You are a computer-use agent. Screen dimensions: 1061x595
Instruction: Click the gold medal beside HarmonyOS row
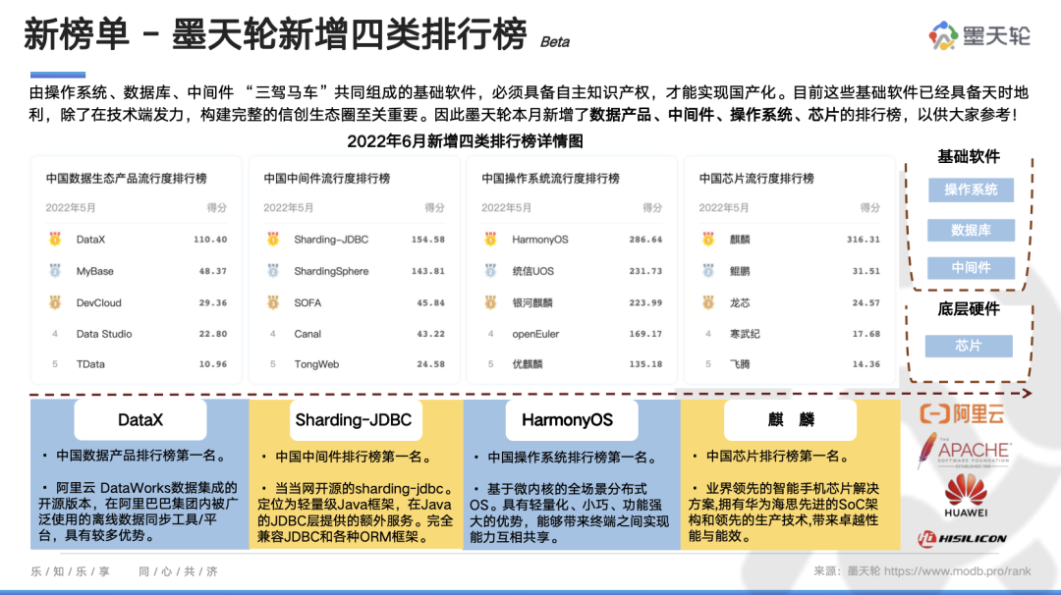point(490,239)
